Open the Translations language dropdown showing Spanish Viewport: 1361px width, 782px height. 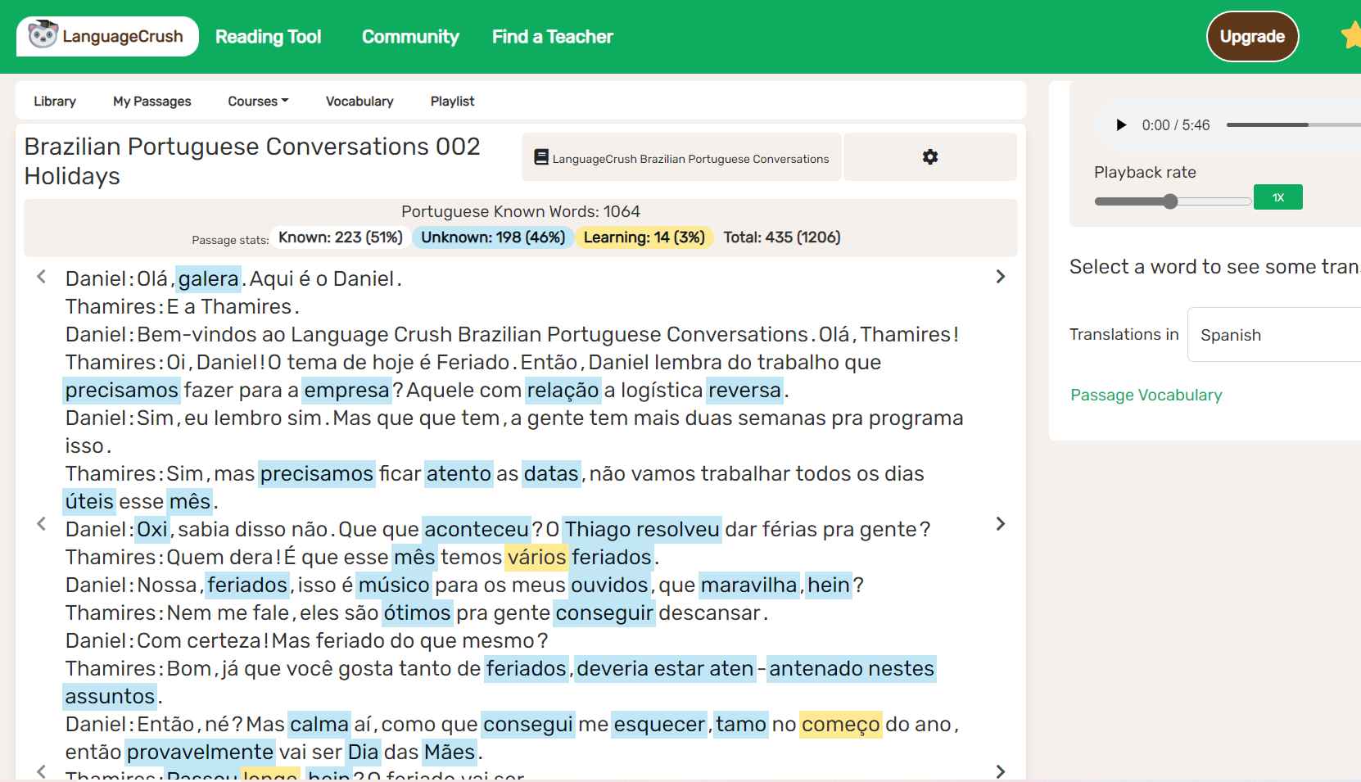pos(1273,335)
